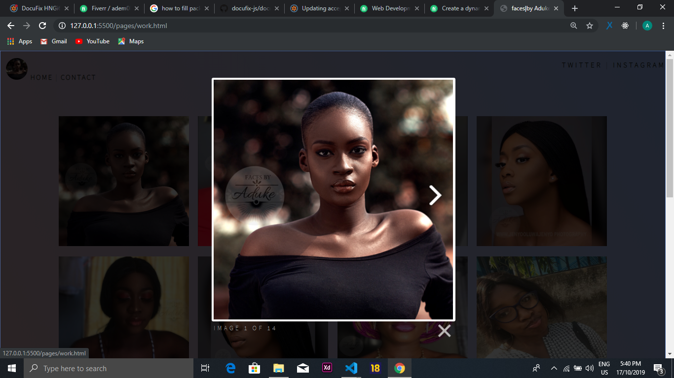Viewport: 674px width, 378px height.
Task: Launch Microsoft Edge from the taskbar
Action: tap(230, 368)
